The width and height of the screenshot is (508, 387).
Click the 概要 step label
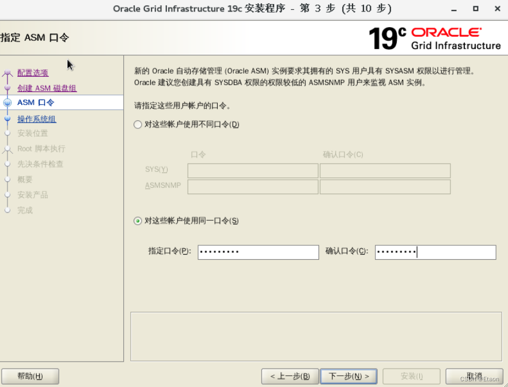coord(25,180)
